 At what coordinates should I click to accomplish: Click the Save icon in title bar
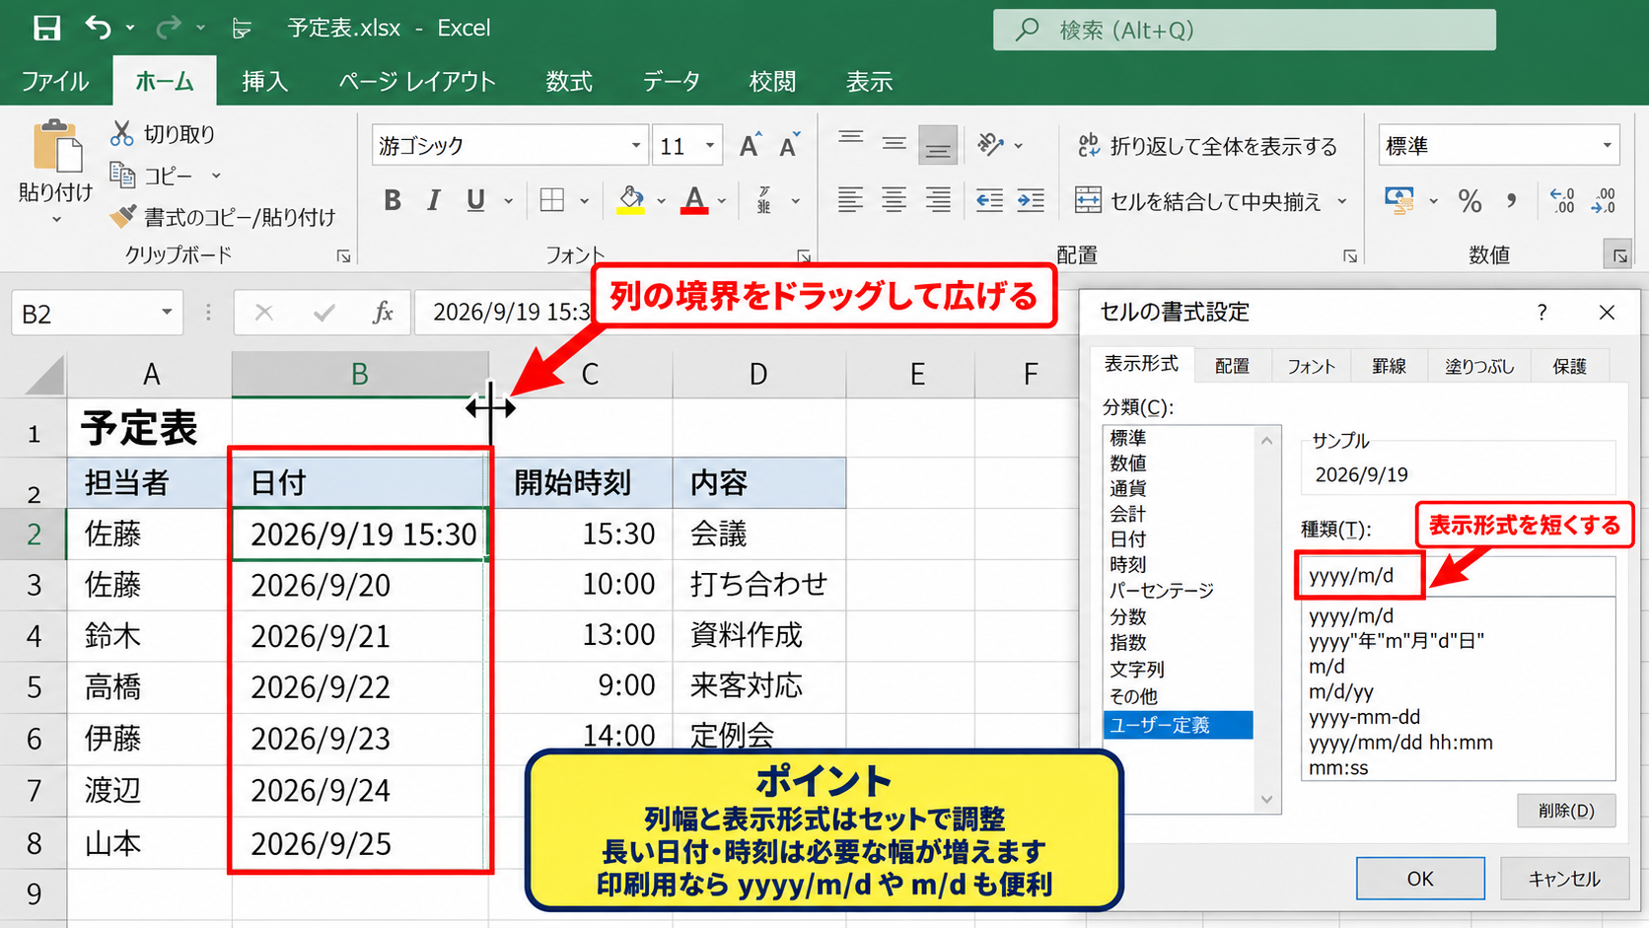(46, 28)
